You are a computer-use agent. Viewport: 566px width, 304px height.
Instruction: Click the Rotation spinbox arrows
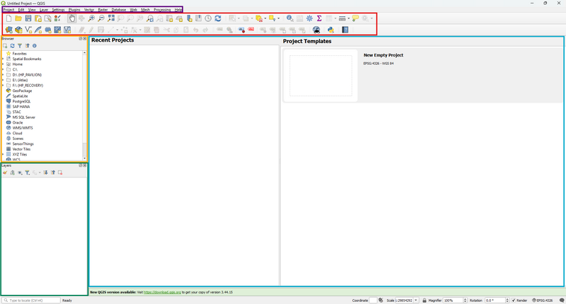click(507, 300)
